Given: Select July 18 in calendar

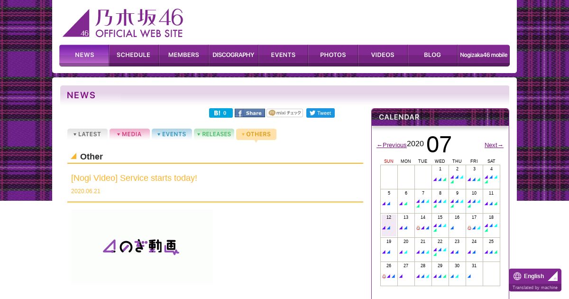Looking at the screenshot, I should click(x=491, y=225).
